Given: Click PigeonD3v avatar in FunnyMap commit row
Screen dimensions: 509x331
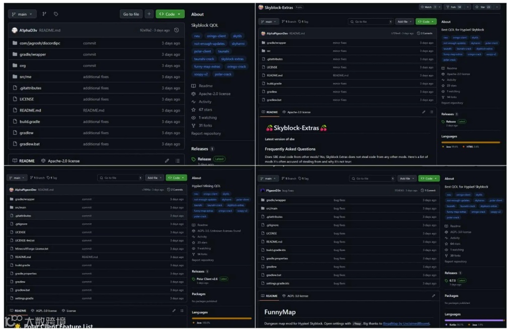Looking at the screenshot, I should tap(262, 191).
